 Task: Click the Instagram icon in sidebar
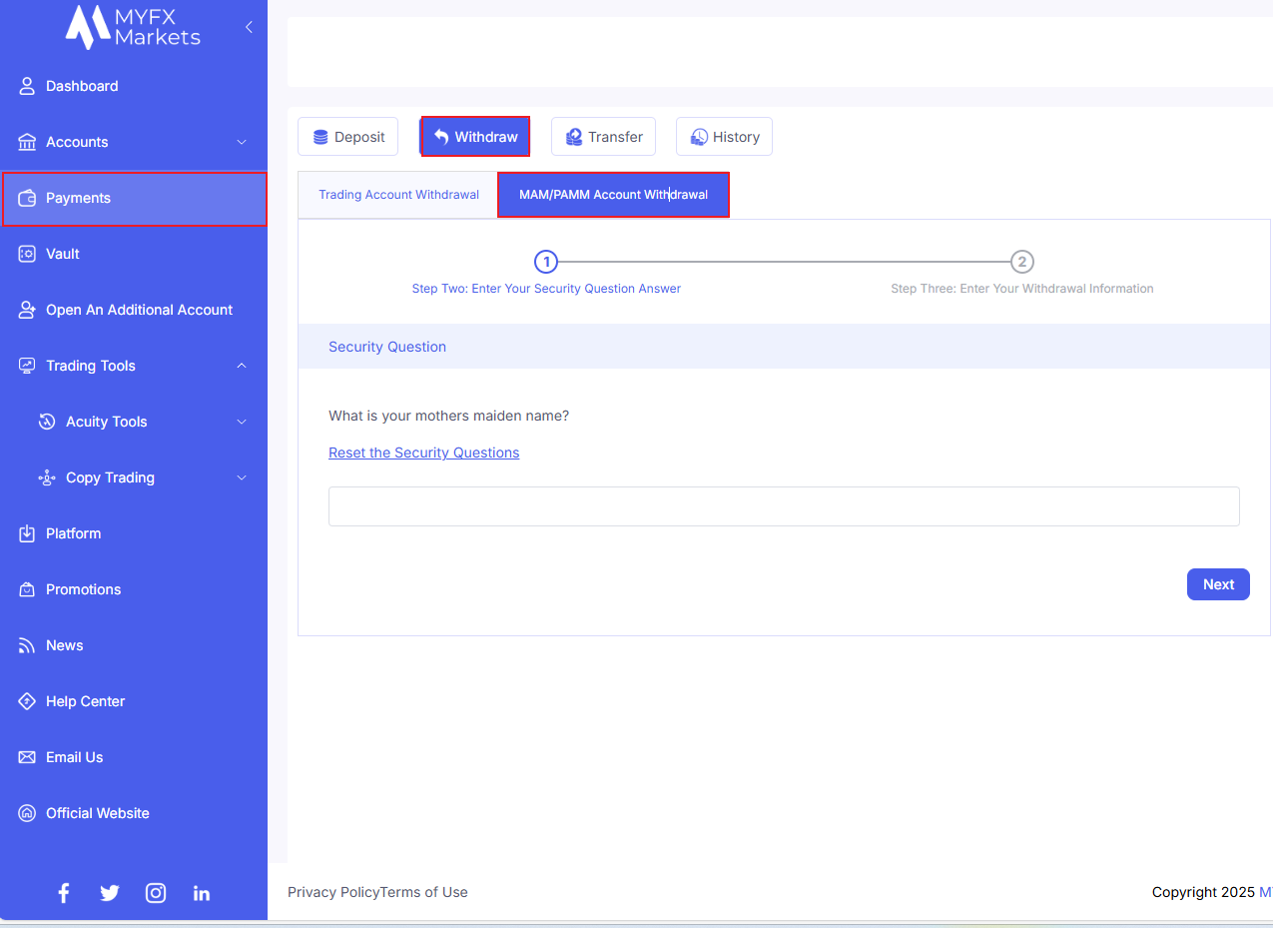[156, 893]
